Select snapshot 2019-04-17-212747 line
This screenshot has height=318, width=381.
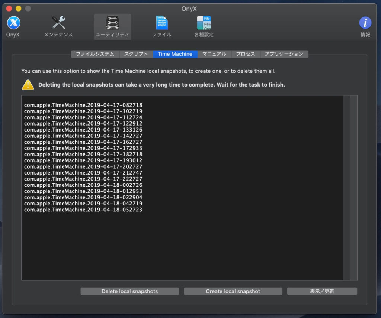pyautogui.click(x=83, y=173)
